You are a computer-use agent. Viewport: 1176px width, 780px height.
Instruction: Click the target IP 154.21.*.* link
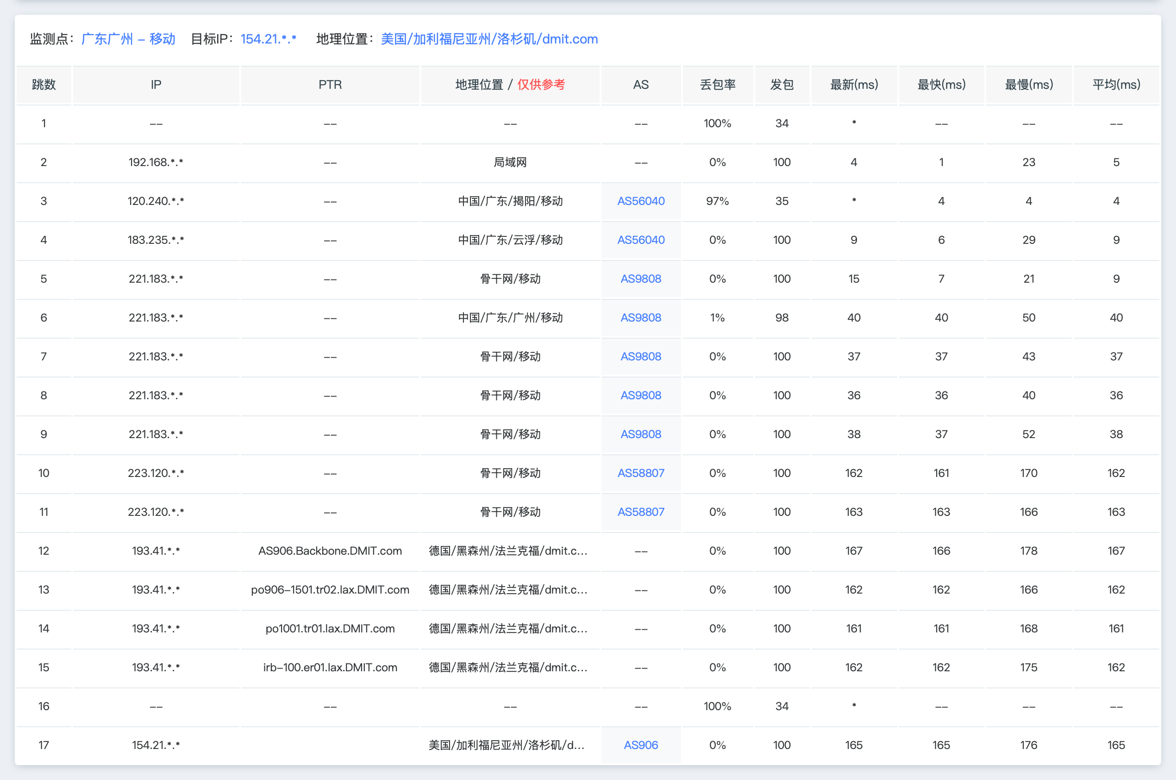point(269,39)
